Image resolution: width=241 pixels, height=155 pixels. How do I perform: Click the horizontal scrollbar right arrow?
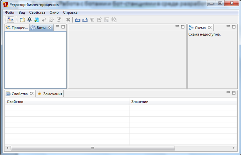click(234, 148)
